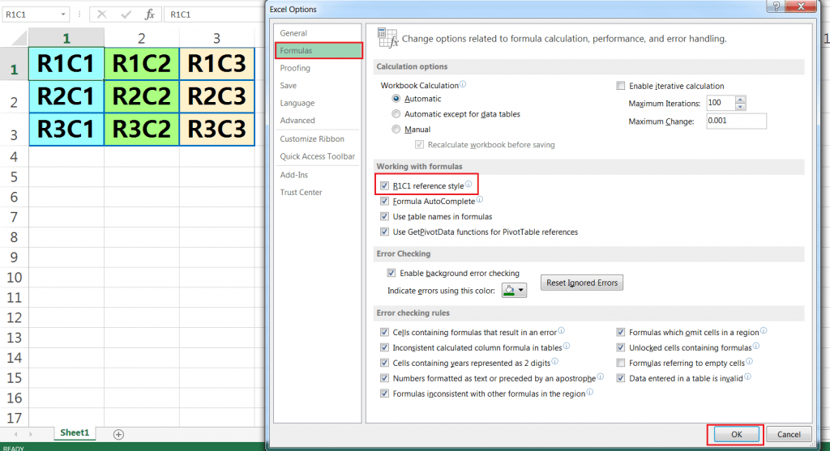Click info icon beside Formula AutoComplete
The image size is (830, 451).
[480, 199]
